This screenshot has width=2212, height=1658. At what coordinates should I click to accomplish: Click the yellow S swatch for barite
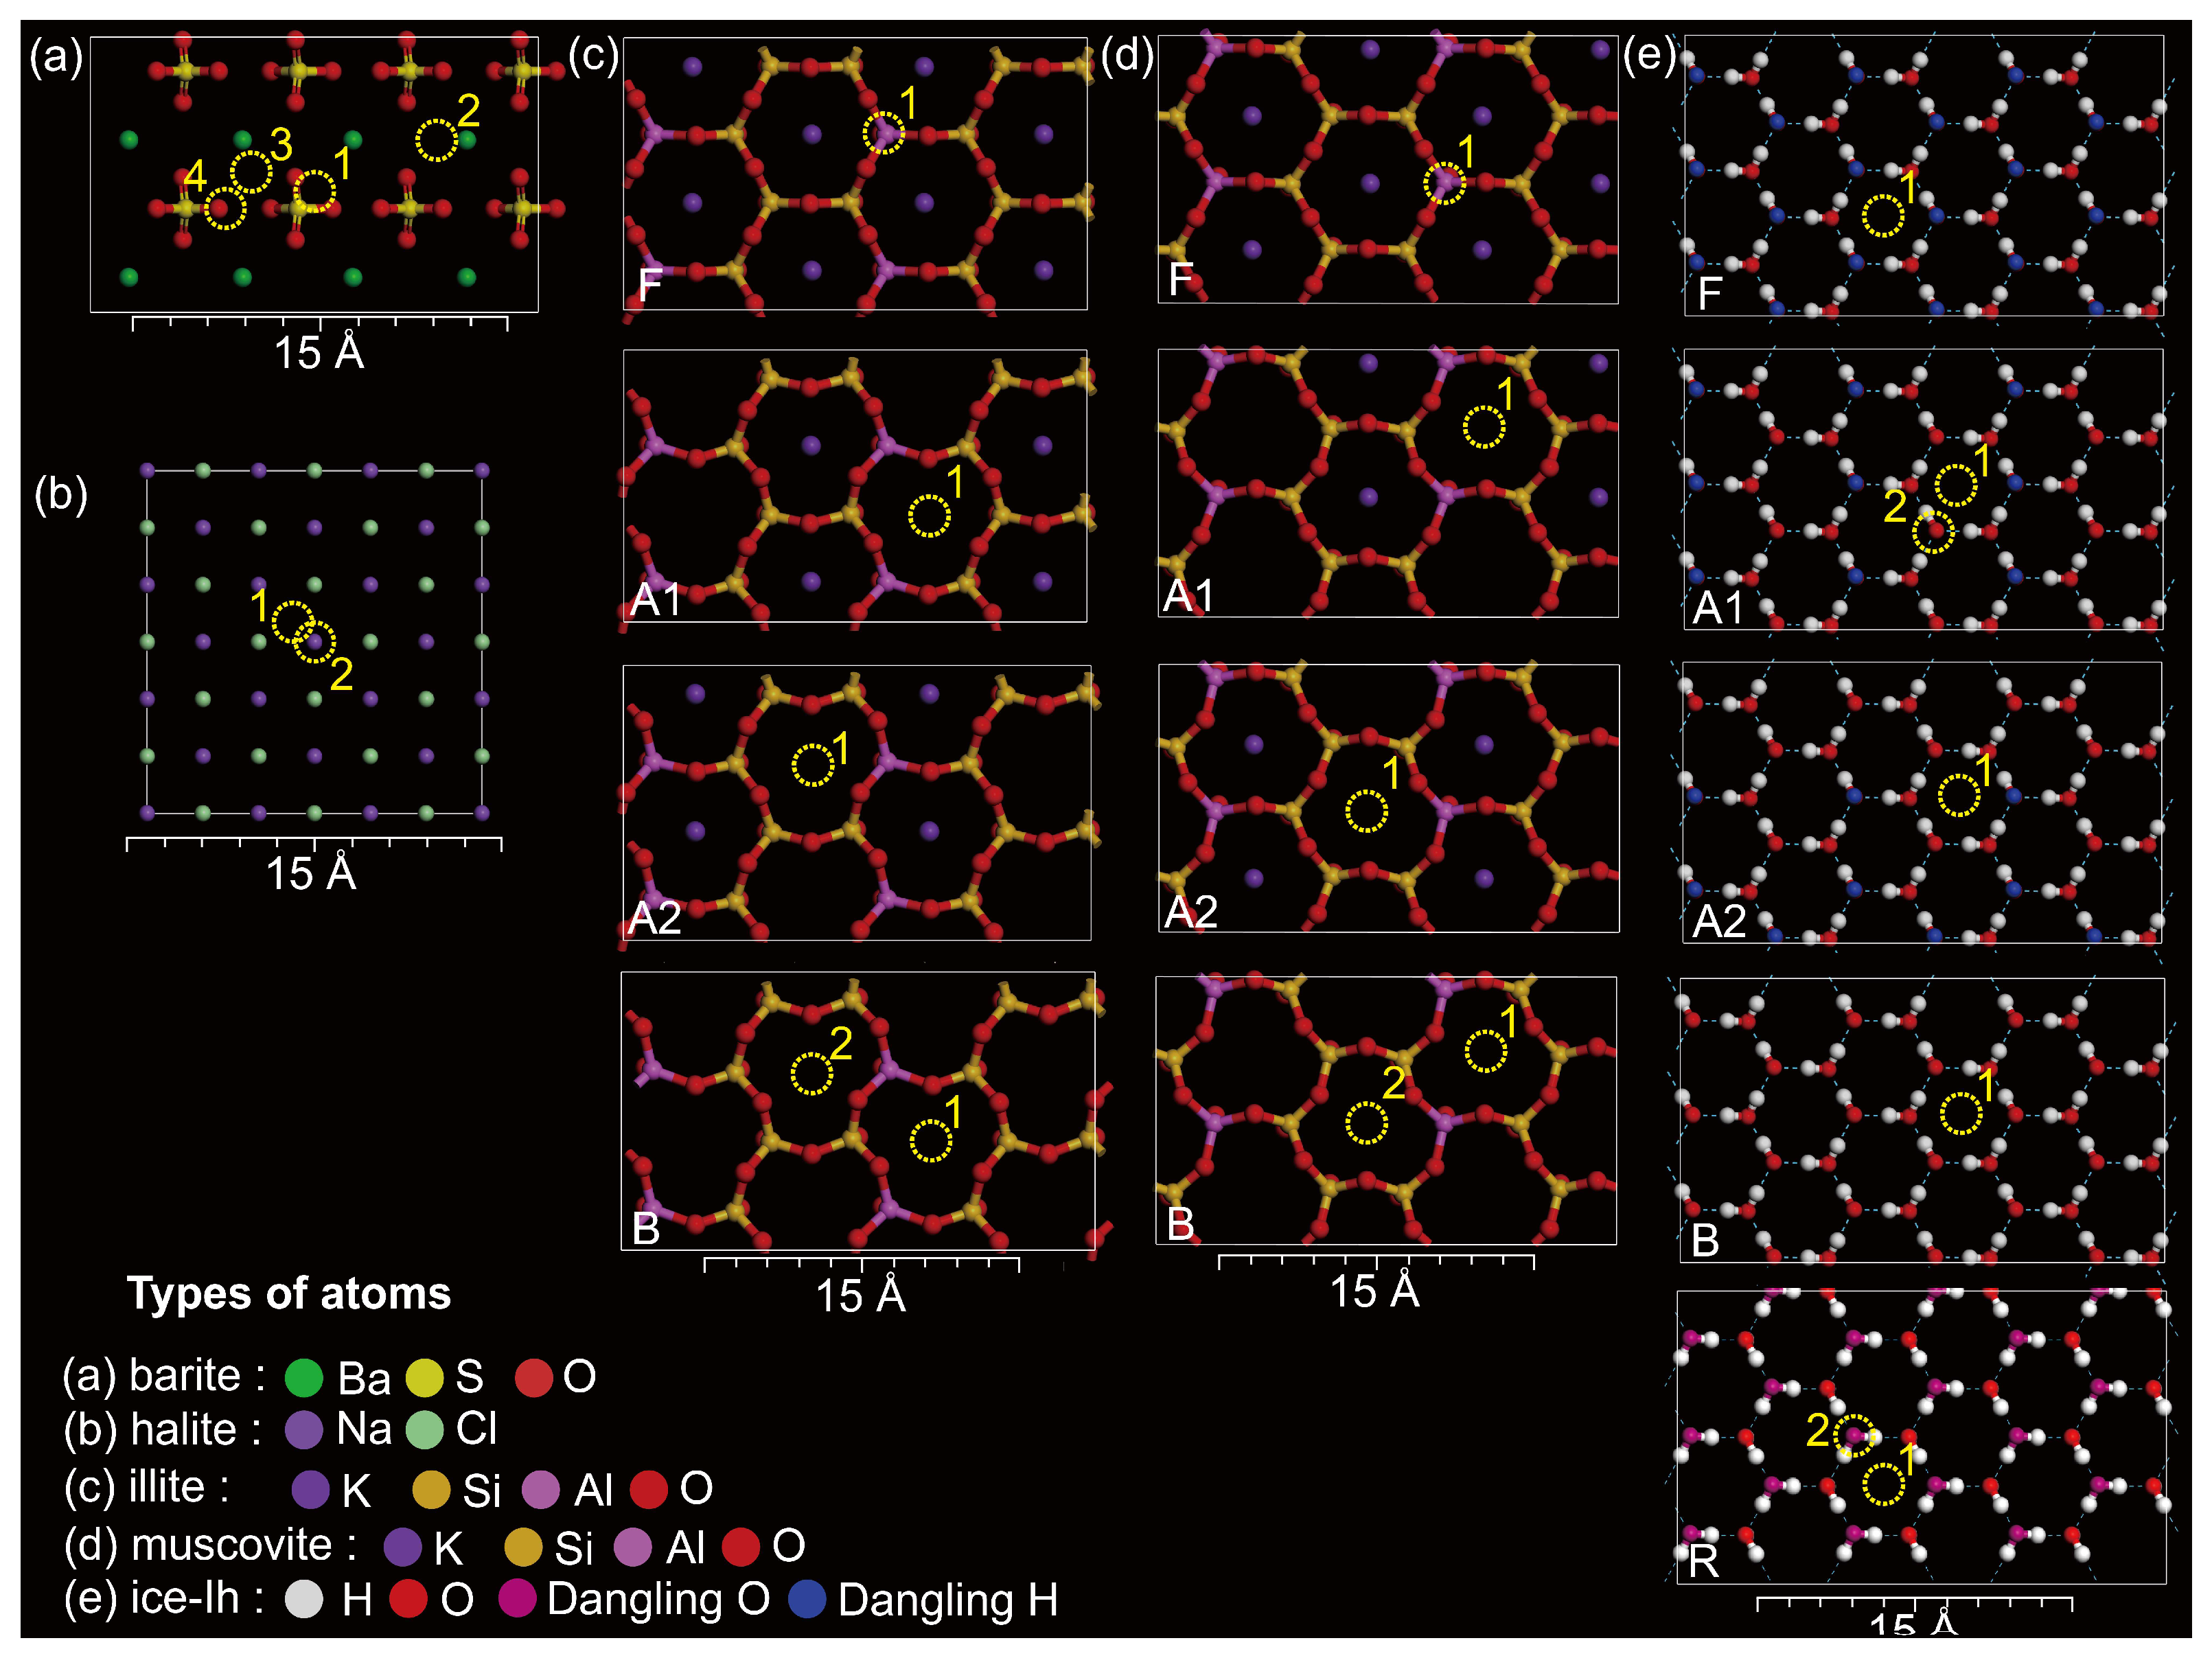click(424, 1377)
